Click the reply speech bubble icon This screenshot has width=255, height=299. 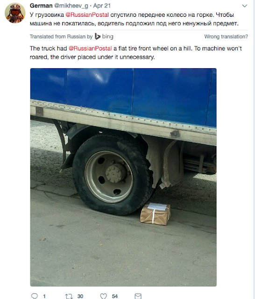point(34,296)
